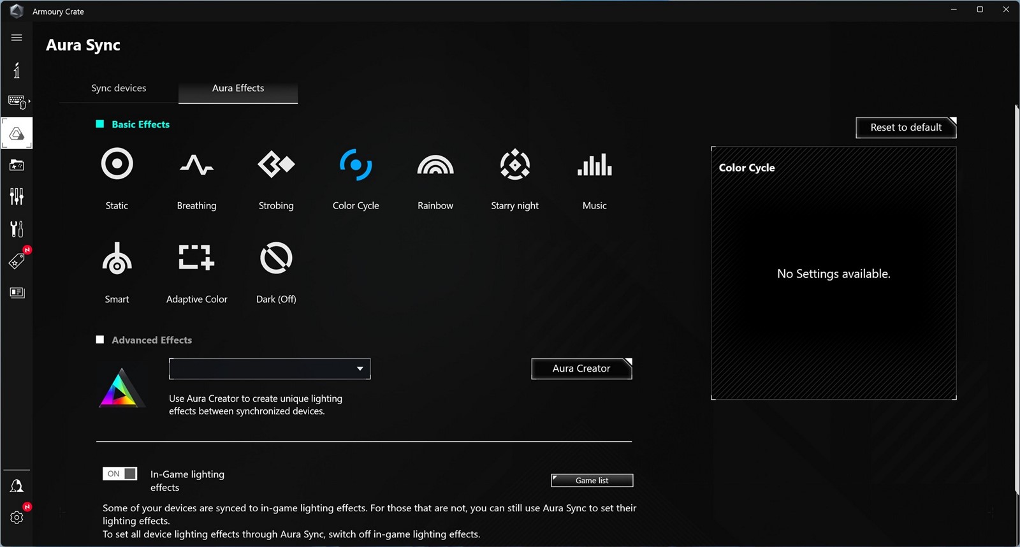Viewport: 1020px width, 547px height.
Task: Switch to the Aura Effects tab
Action: 238,89
